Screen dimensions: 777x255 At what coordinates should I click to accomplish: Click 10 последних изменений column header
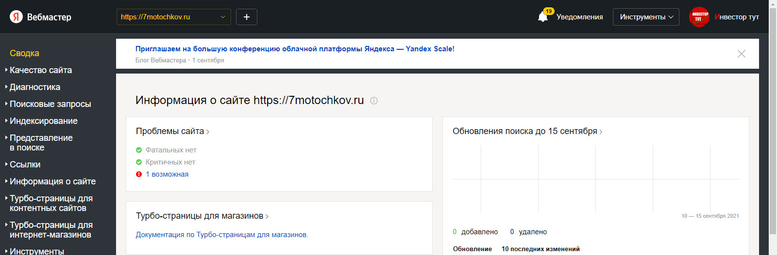coord(541,249)
